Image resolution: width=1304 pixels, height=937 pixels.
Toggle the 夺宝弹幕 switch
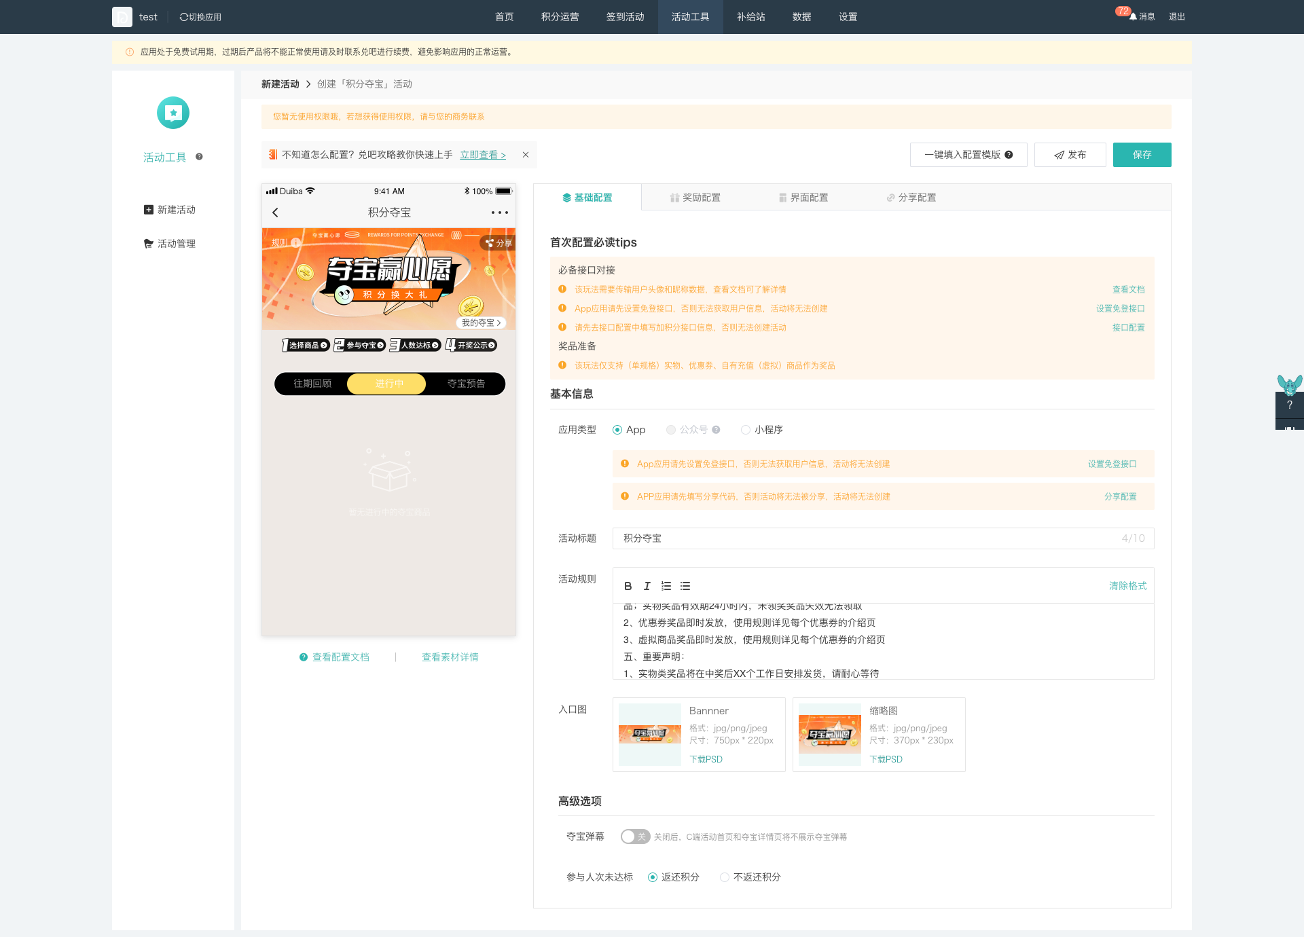(x=635, y=837)
